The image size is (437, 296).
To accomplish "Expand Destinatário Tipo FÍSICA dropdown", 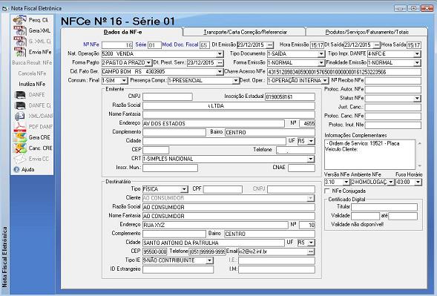I will [184, 189].
